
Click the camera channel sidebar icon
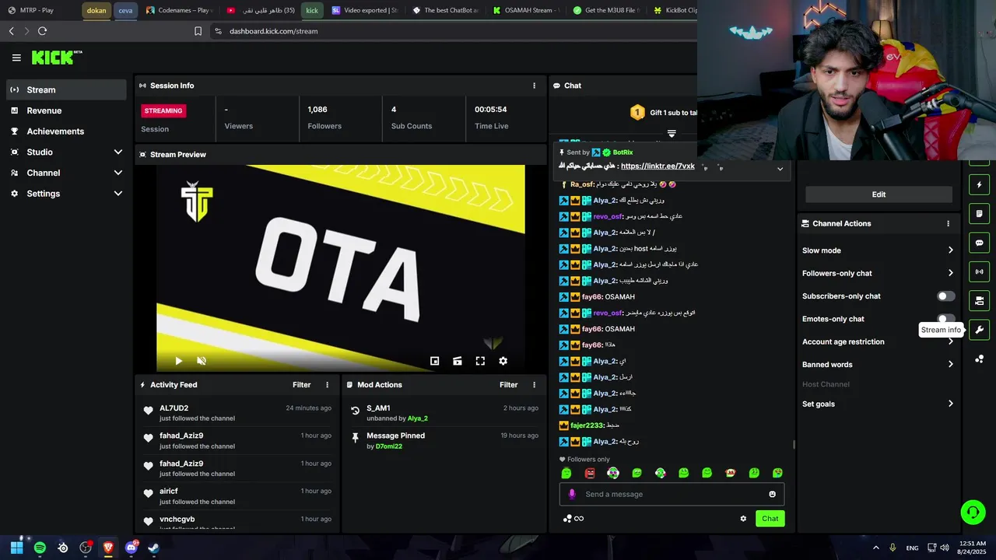[979, 300]
